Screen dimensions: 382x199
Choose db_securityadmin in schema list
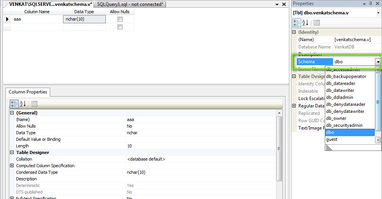point(350,125)
